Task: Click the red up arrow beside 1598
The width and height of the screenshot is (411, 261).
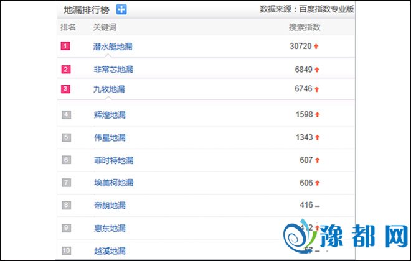Action: coord(316,115)
